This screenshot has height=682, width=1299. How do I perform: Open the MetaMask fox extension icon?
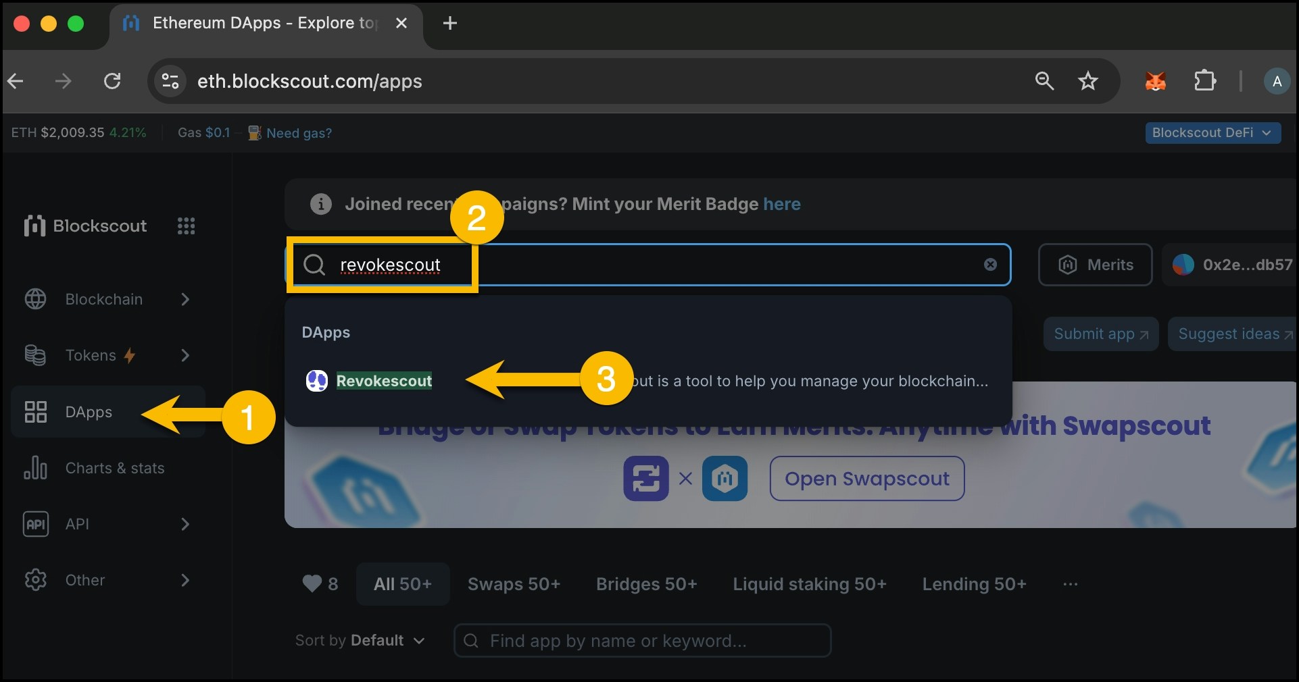1156,82
